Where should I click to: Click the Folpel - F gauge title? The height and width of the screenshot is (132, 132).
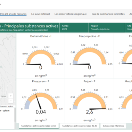click(x=89, y=81)
